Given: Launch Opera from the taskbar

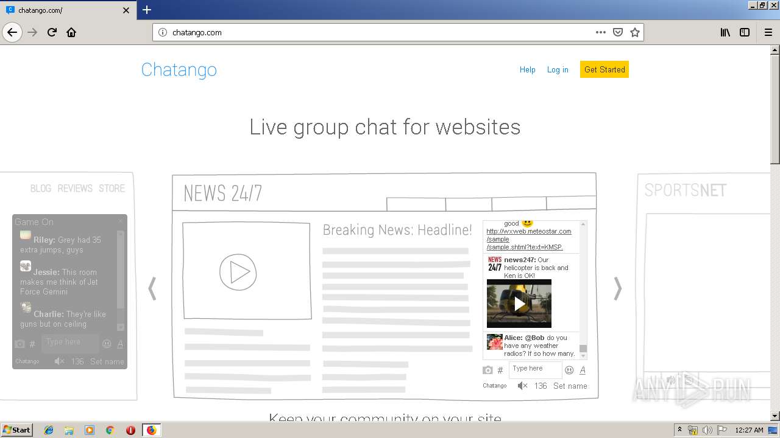Looking at the screenshot, I should click(130, 430).
